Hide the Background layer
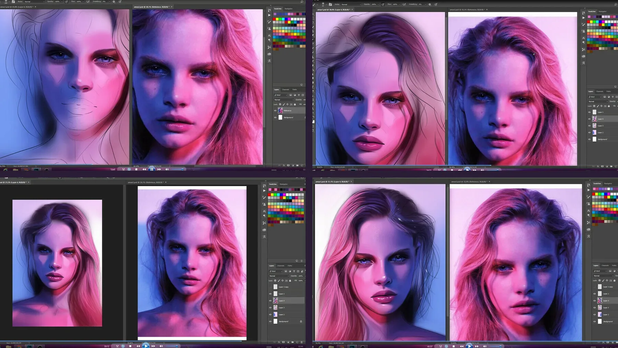 (270, 322)
